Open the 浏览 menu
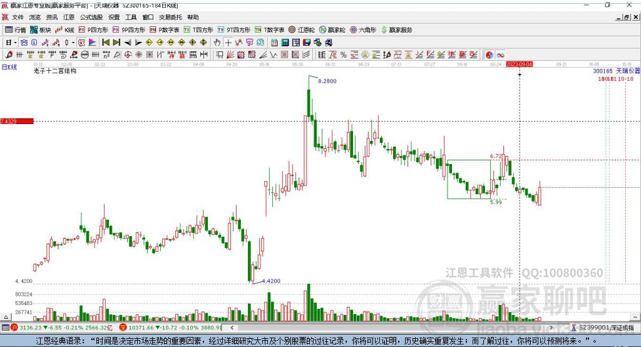641x347 pixels. pos(35,17)
